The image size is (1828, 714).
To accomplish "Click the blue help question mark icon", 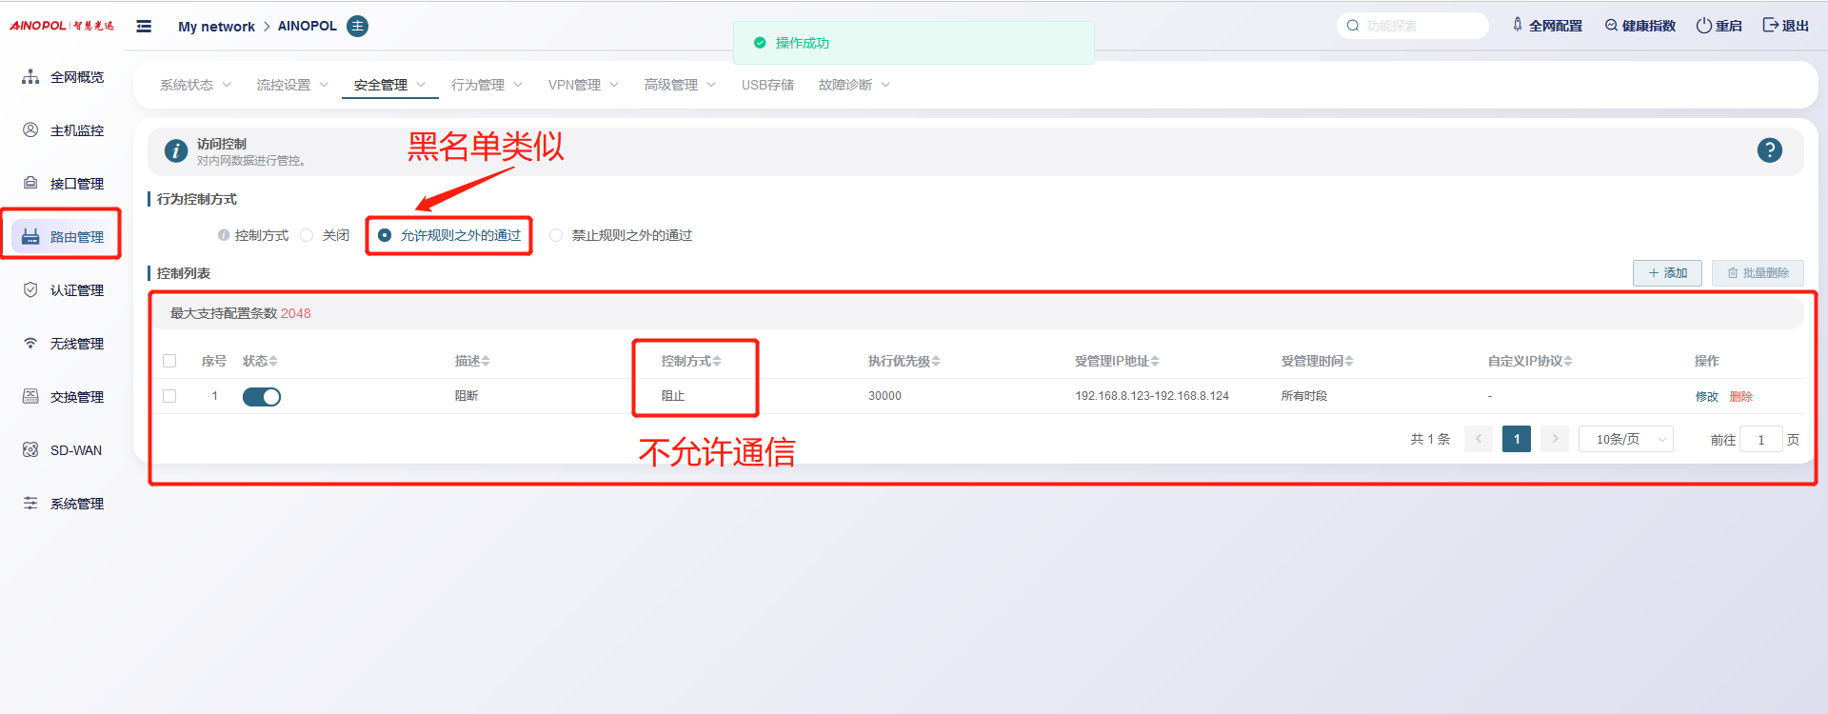I will tap(1769, 150).
